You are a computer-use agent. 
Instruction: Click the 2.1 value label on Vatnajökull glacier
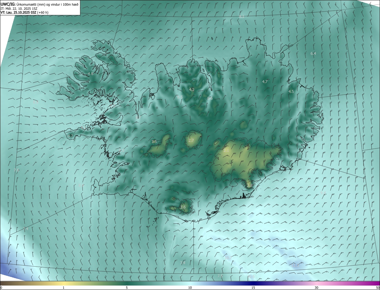coord(226,151)
